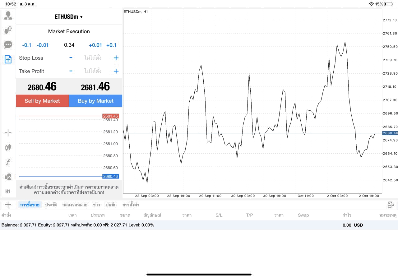398x278 pixels.
Task: Activate the crosshair tool
Action: (x=8, y=133)
